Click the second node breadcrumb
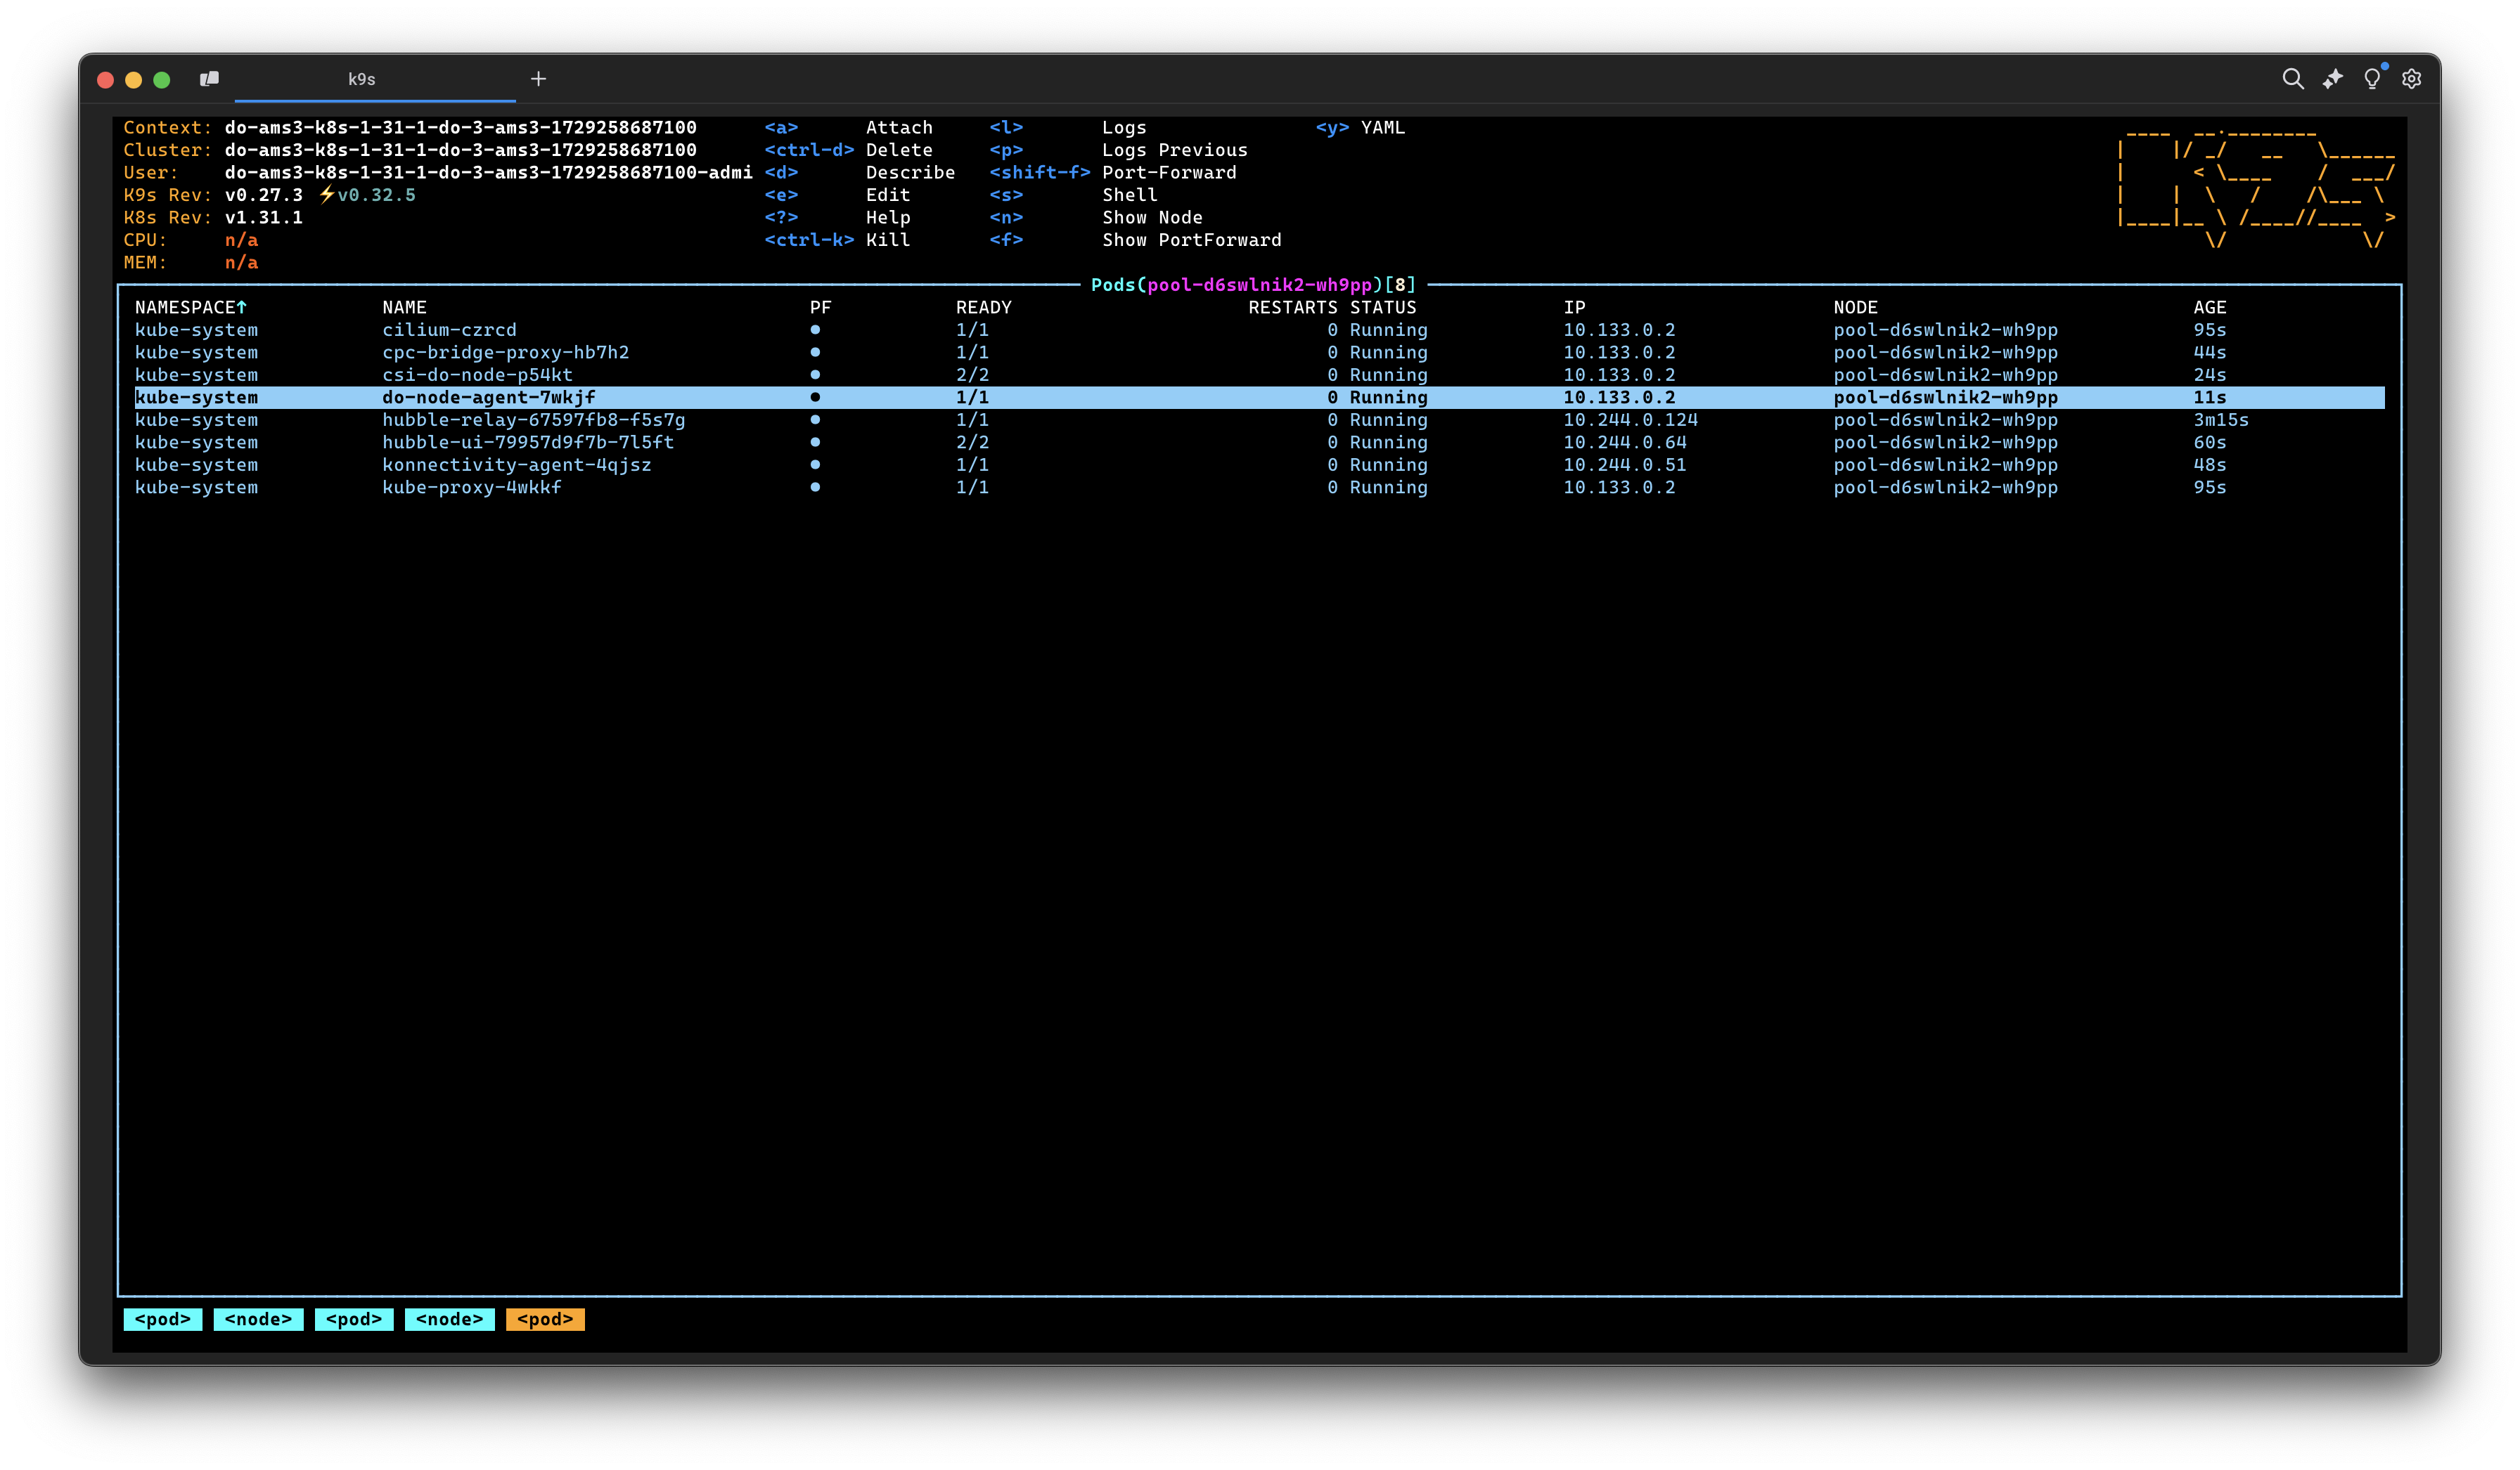The width and height of the screenshot is (2520, 1470). click(449, 1319)
